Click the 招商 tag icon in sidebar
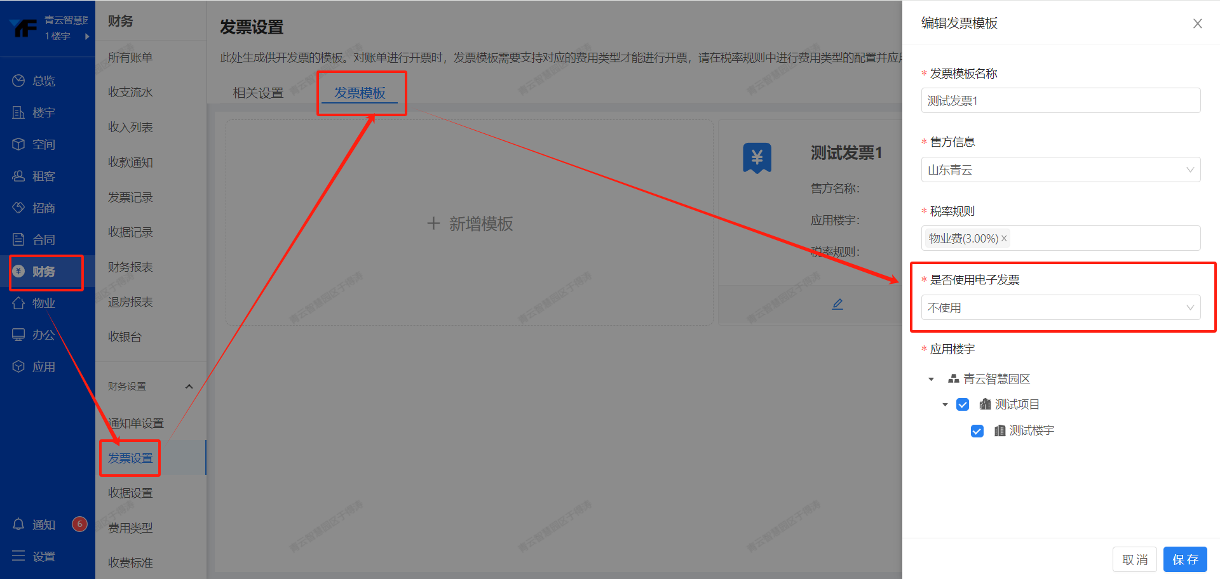This screenshot has width=1220, height=579. (x=18, y=208)
